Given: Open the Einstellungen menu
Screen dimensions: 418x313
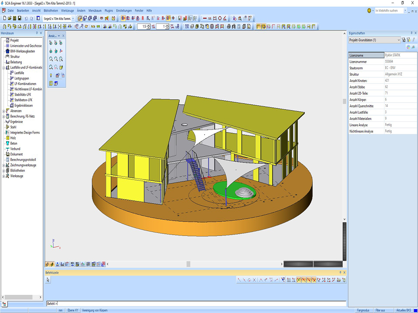Looking at the screenshot, I should coord(124,10).
